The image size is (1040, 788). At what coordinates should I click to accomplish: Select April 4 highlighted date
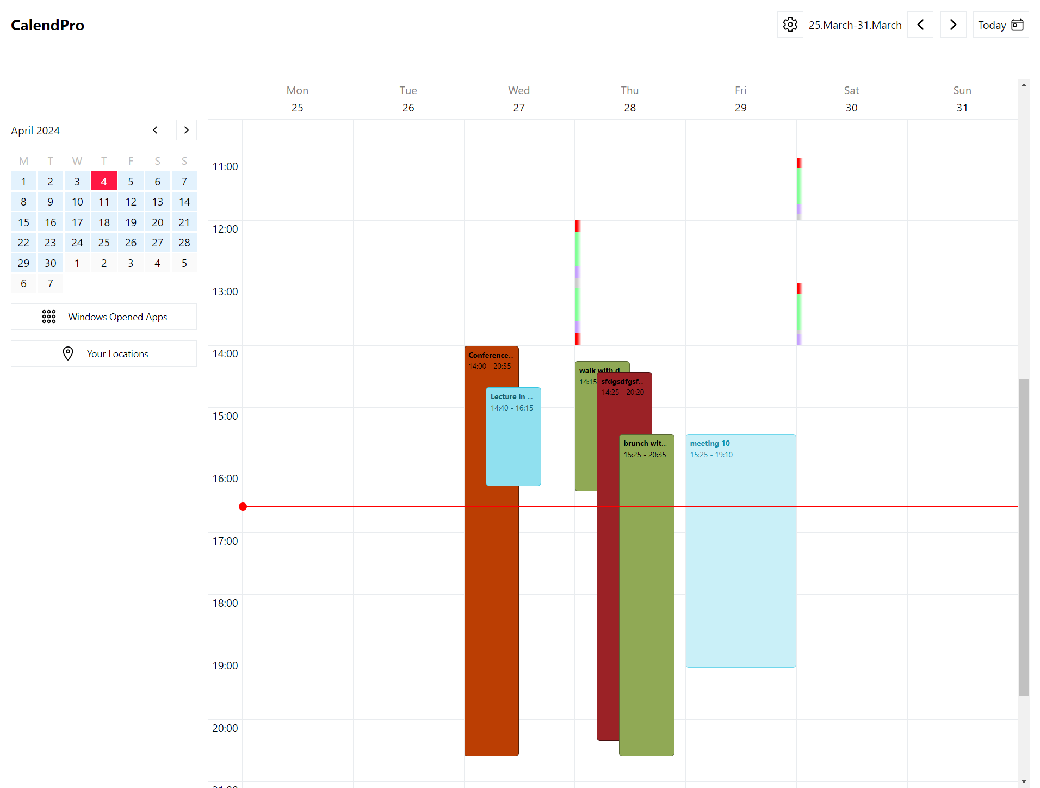tap(104, 181)
